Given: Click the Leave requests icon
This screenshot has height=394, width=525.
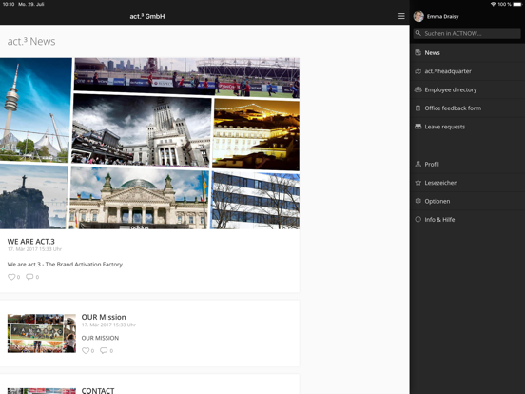Looking at the screenshot, I should (x=418, y=127).
